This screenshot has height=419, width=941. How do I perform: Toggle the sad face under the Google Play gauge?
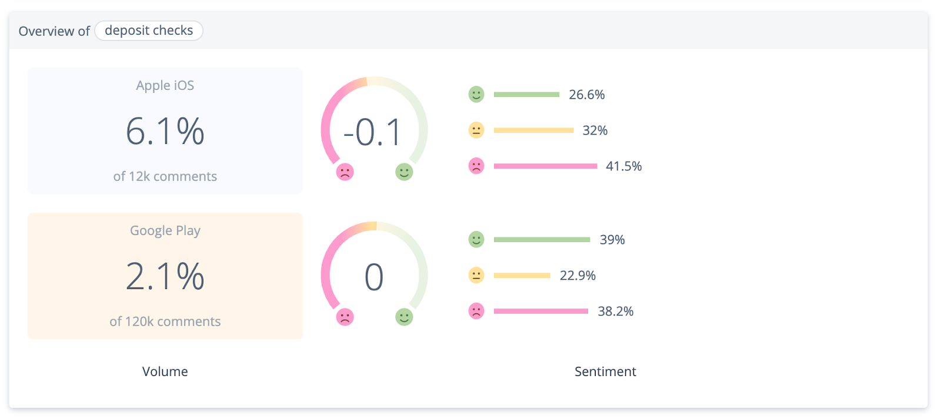coord(346,317)
